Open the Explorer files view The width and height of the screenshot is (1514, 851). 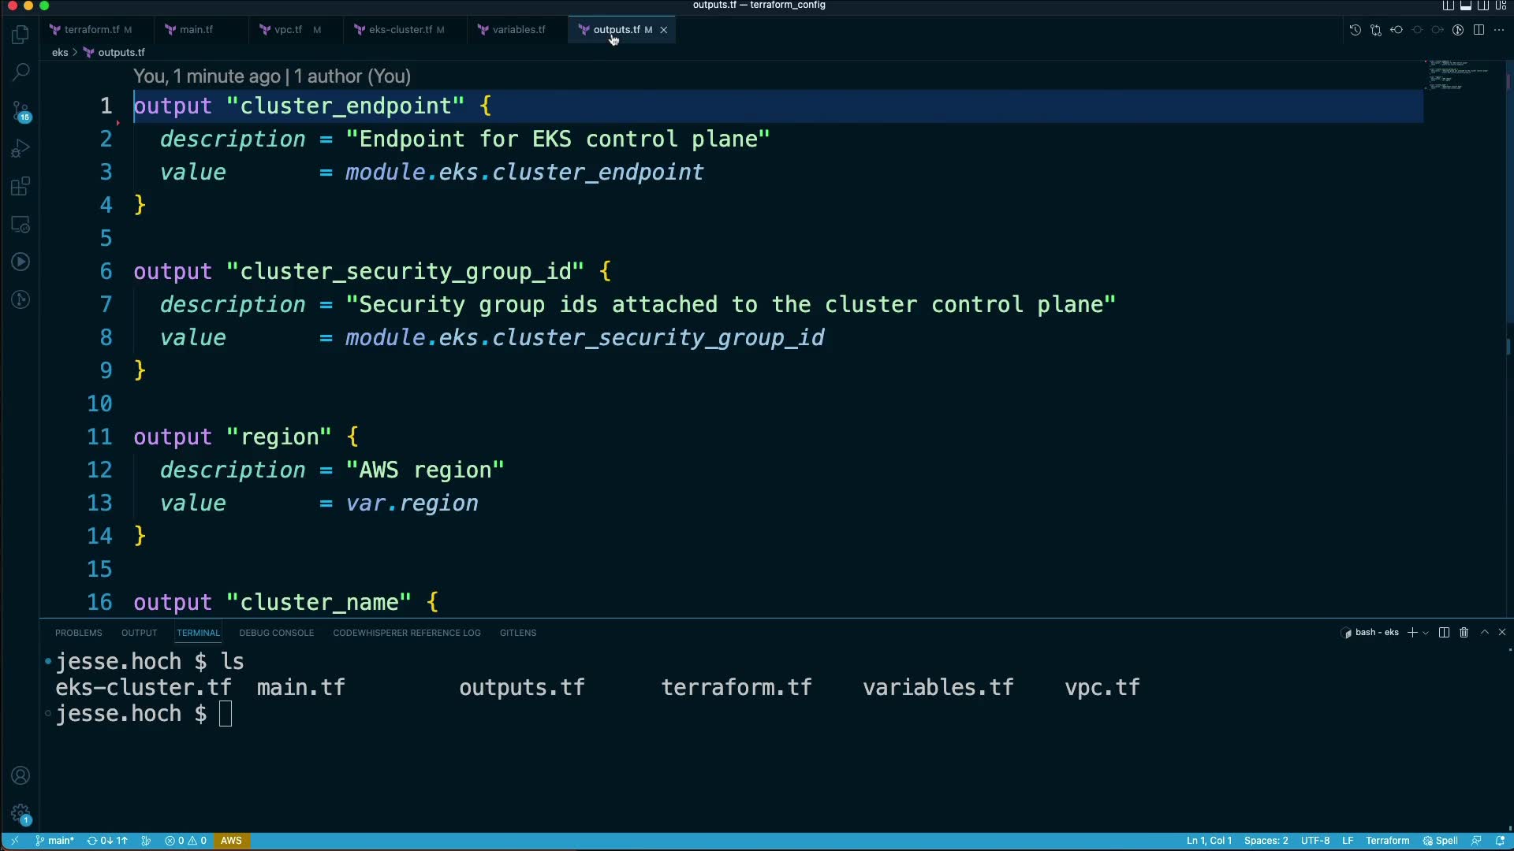pos(21,35)
